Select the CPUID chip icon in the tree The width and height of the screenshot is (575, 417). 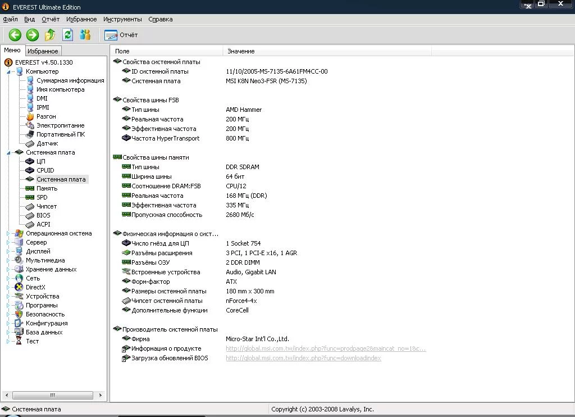pyautogui.click(x=30, y=170)
